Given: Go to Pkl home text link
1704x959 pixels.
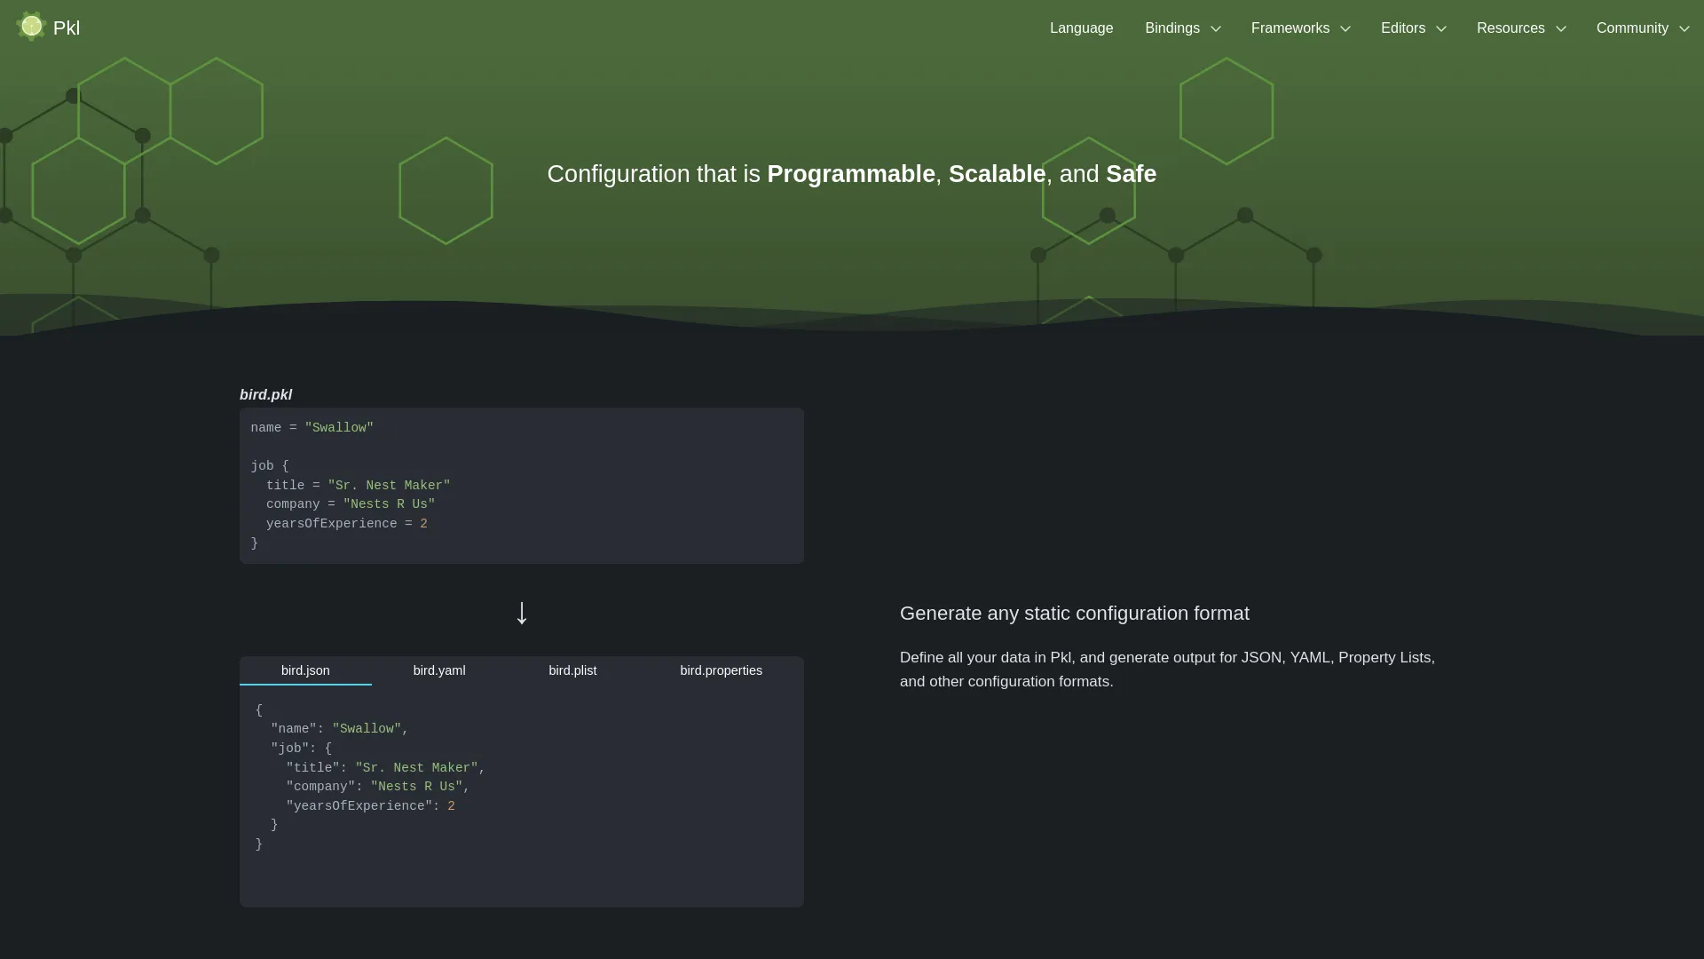Looking at the screenshot, I should 67,28.
